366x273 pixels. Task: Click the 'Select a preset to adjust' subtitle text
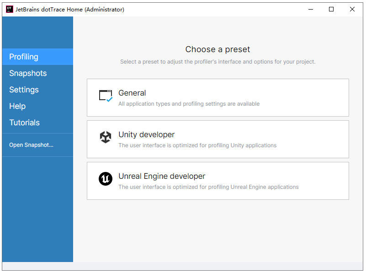tap(218, 62)
